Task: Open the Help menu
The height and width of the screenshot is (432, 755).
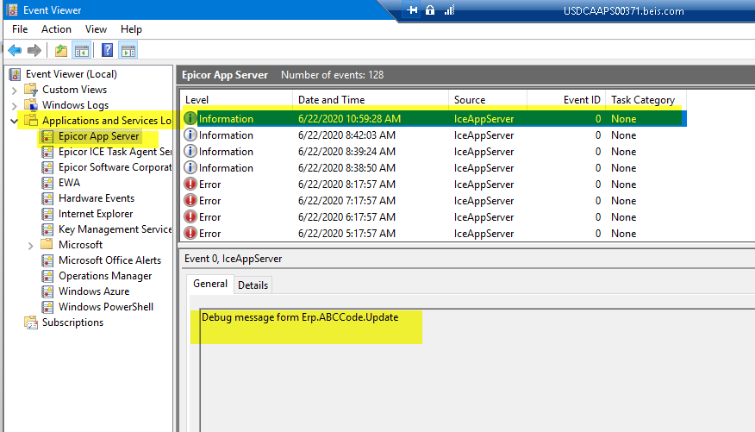Action: [x=131, y=29]
